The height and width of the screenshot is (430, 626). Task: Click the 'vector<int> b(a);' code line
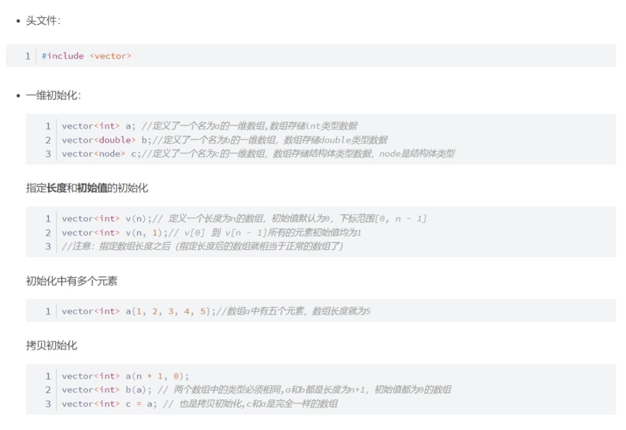coord(107,390)
